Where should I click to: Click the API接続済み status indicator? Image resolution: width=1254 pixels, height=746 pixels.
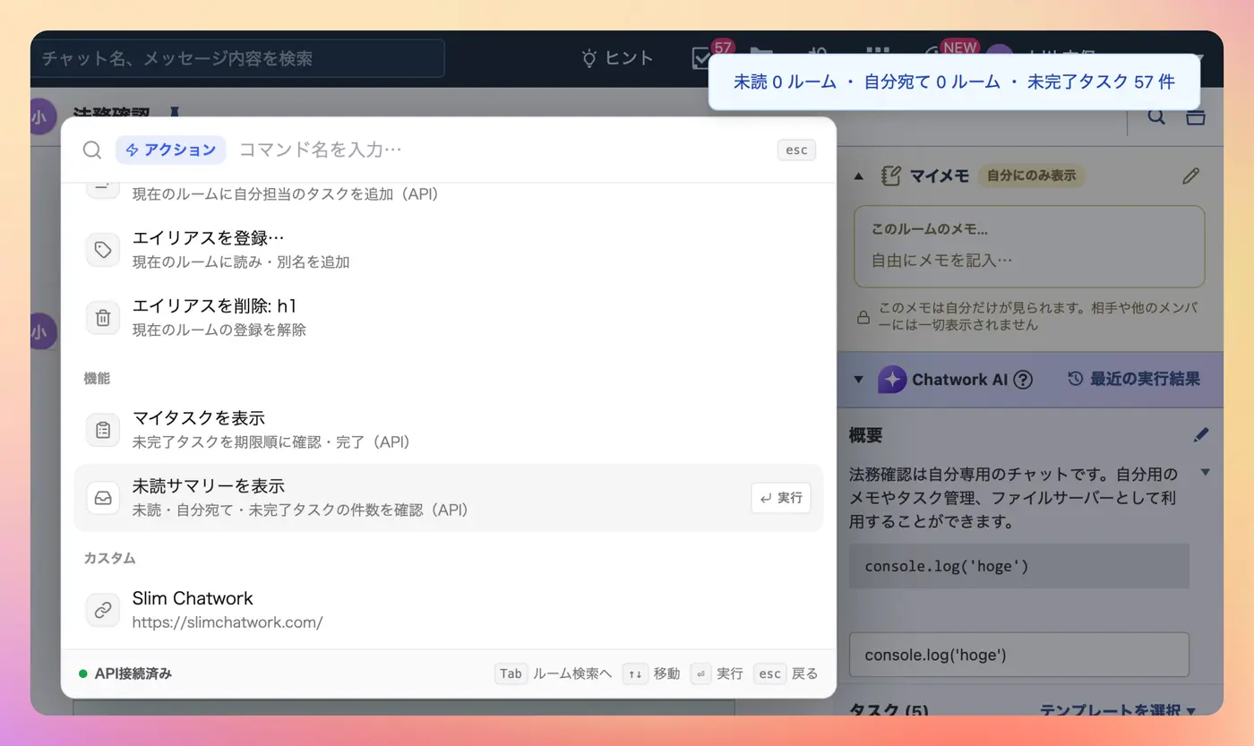point(125,673)
